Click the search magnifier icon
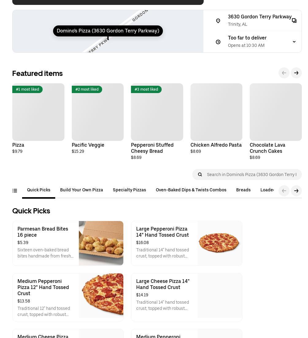The image size is (308, 338). 200,175
